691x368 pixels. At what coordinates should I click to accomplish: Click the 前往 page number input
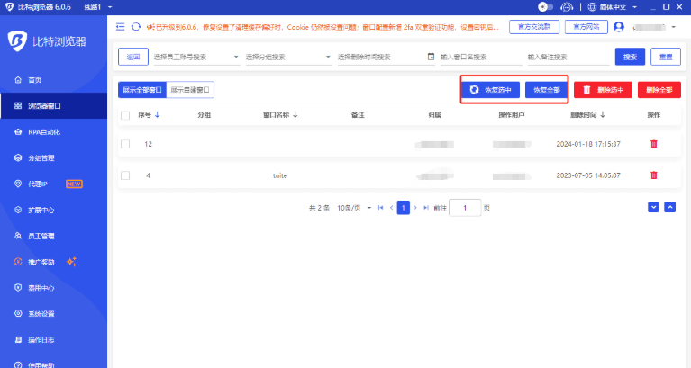[x=465, y=208]
